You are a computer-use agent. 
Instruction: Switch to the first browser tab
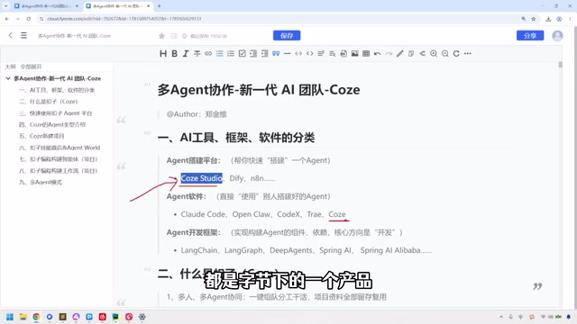[x=45, y=6]
